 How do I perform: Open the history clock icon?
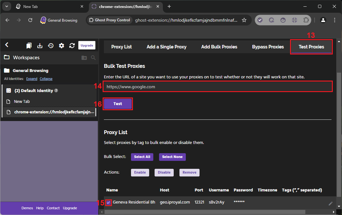51,46
